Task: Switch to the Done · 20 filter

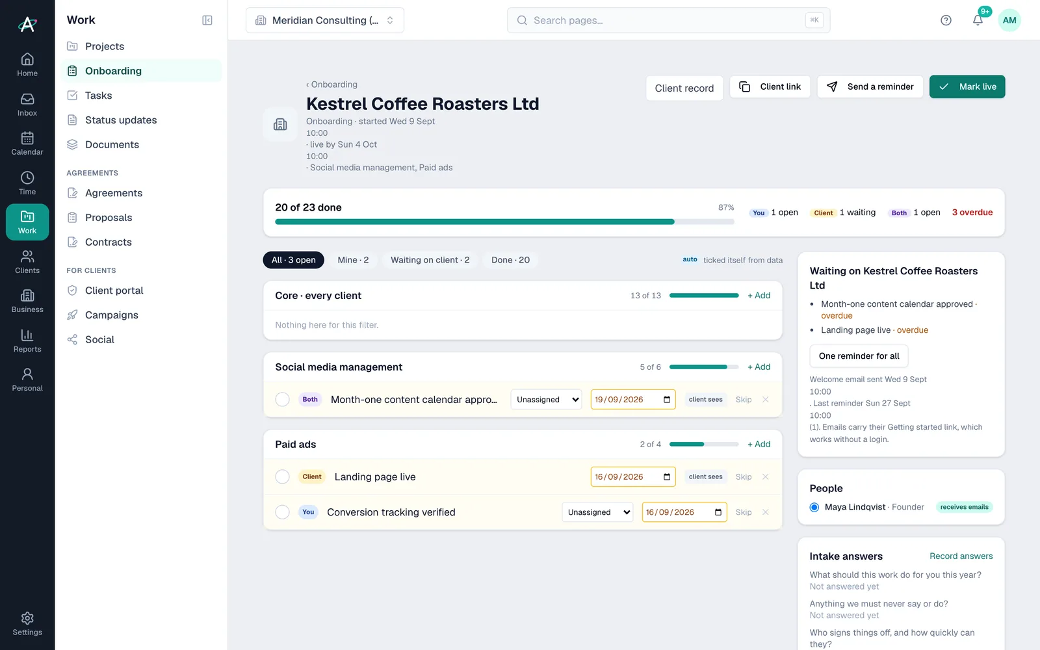Action: [510, 260]
